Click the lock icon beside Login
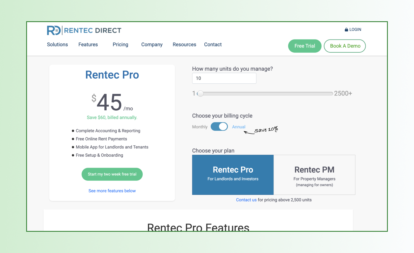 coord(346,30)
